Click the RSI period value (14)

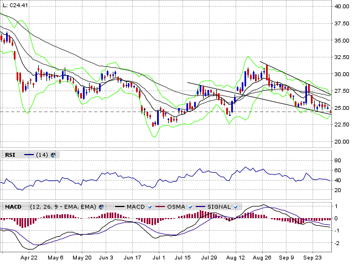(42, 155)
